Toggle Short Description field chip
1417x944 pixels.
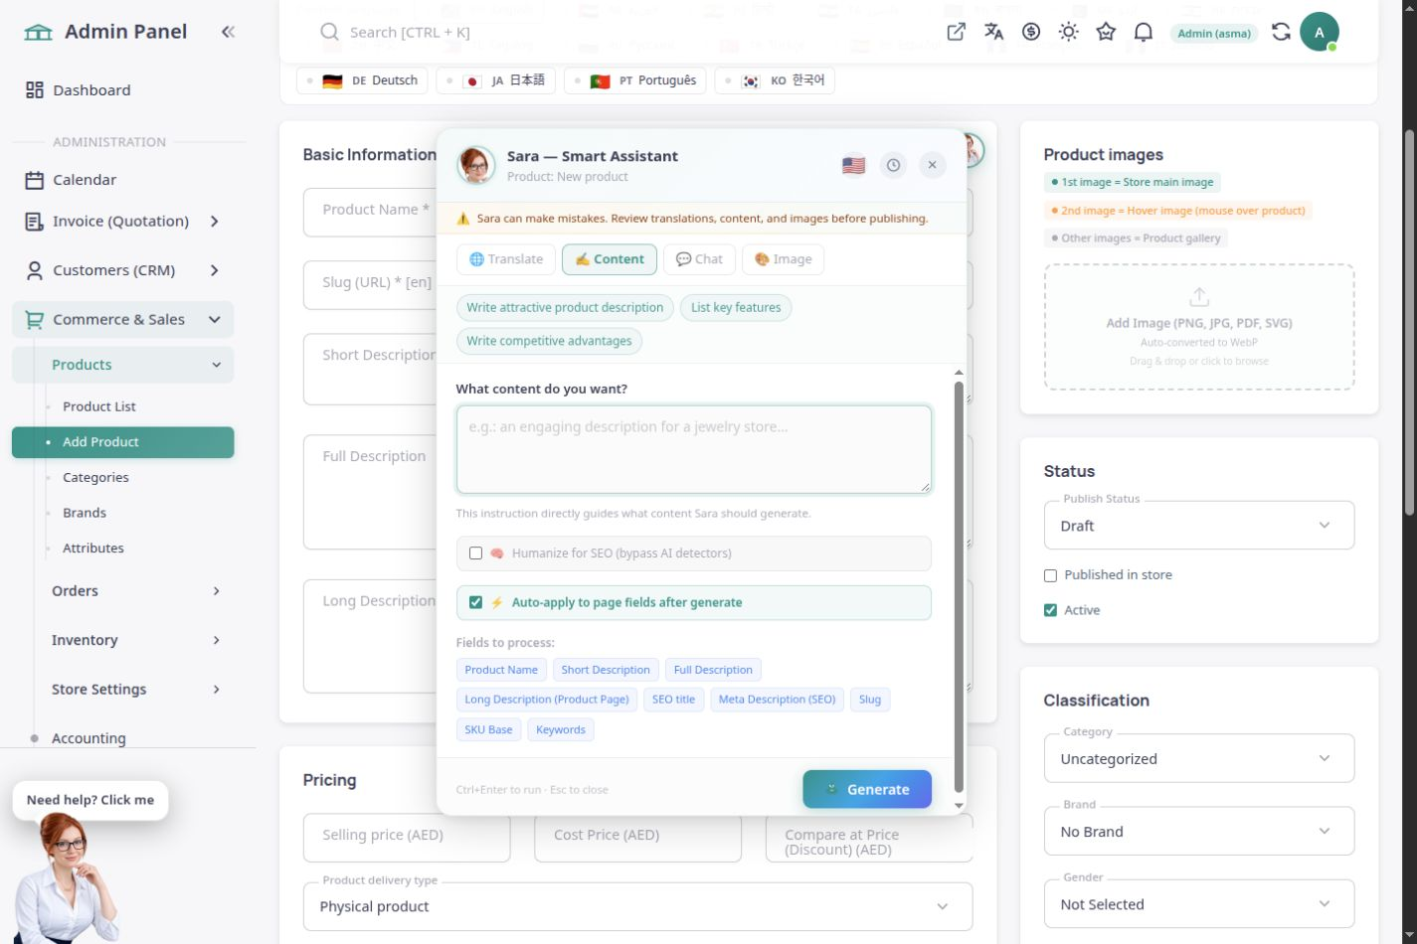[606, 670]
